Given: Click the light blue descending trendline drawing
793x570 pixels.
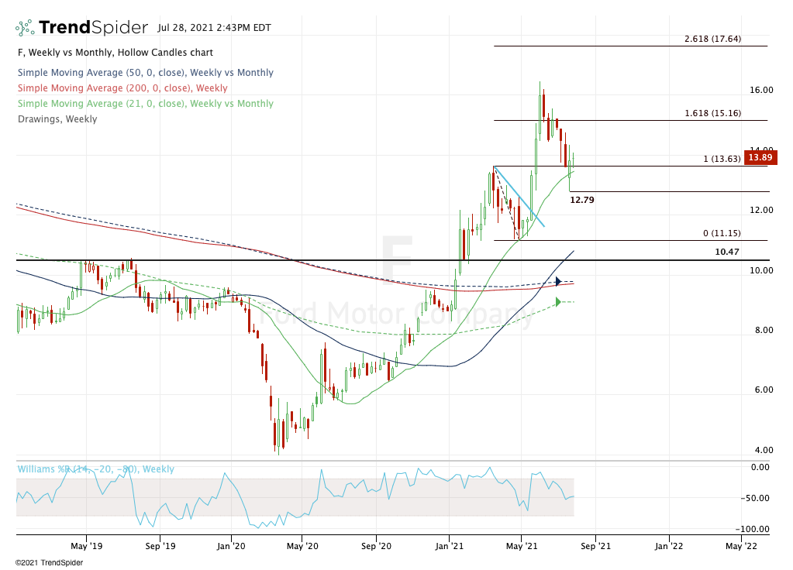Looking at the screenshot, I should [x=519, y=197].
